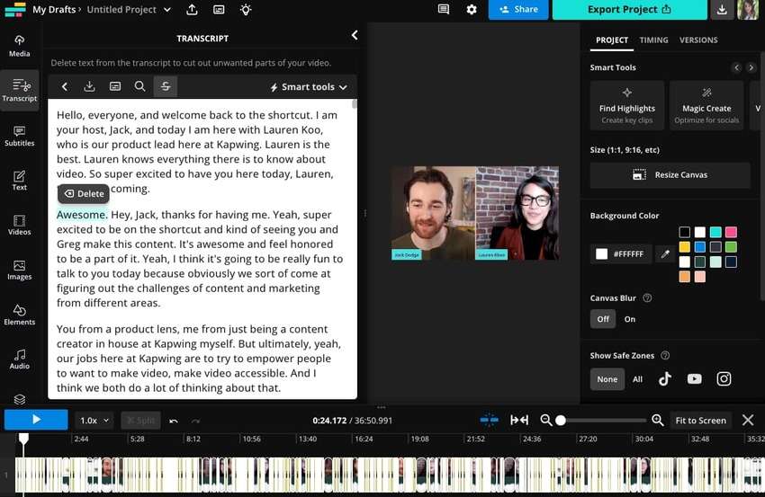Screen dimensions: 765x497
Task: Open the comments icon in header
Action: point(444,9)
